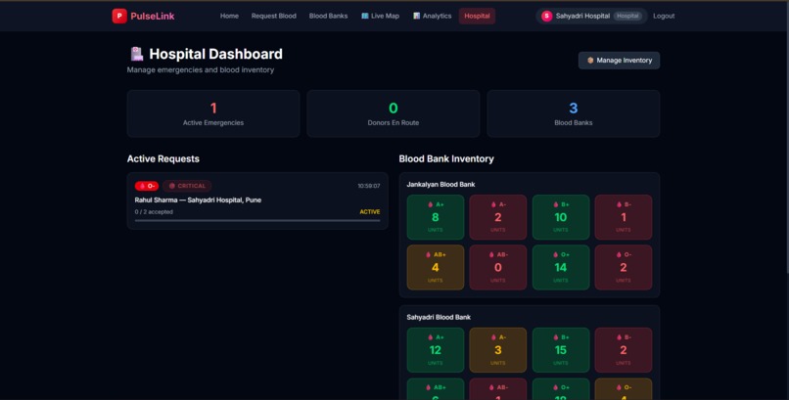Click Jankalyan B- blood drop icon
The width and height of the screenshot is (789, 400).
(x=619, y=204)
